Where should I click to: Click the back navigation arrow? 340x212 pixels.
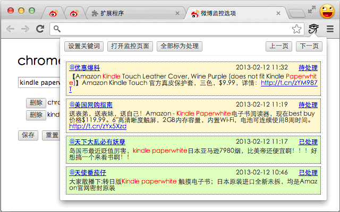point(10,29)
